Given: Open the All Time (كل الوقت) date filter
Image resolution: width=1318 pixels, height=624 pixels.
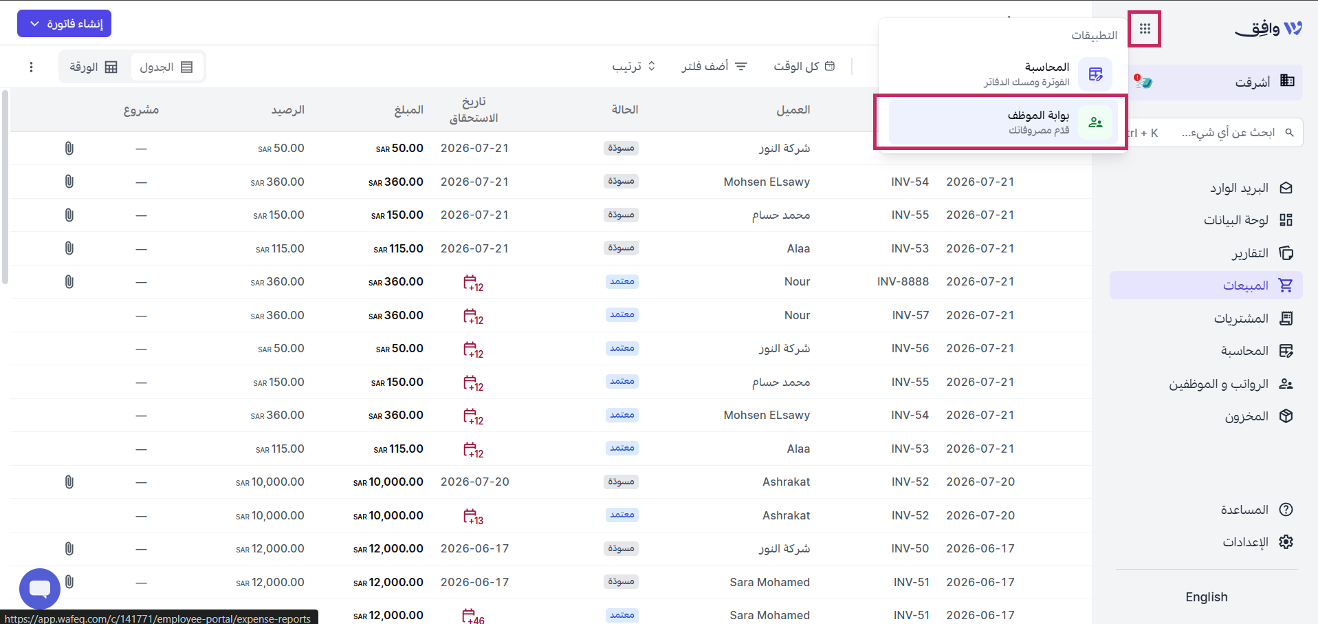Looking at the screenshot, I should tap(804, 66).
